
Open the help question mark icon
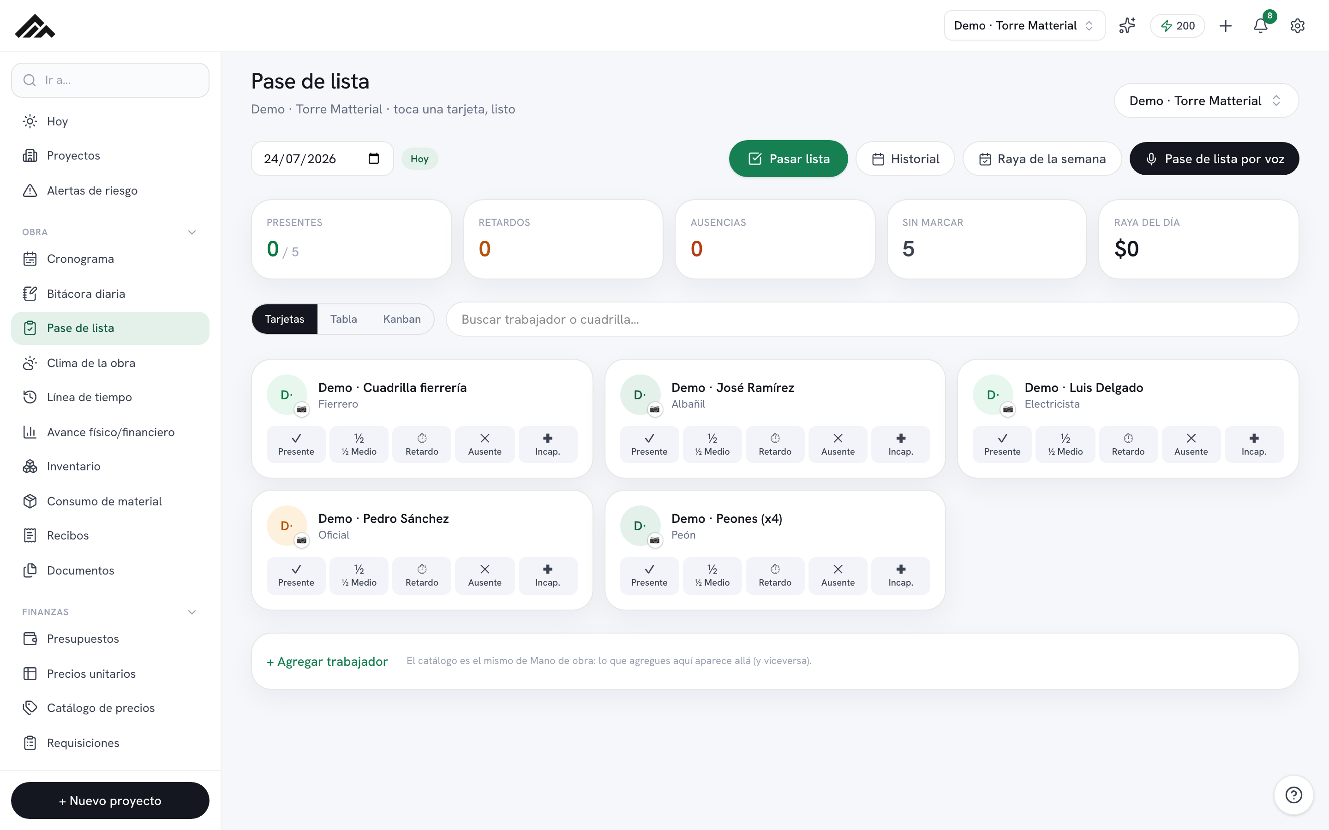(x=1293, y=794)
